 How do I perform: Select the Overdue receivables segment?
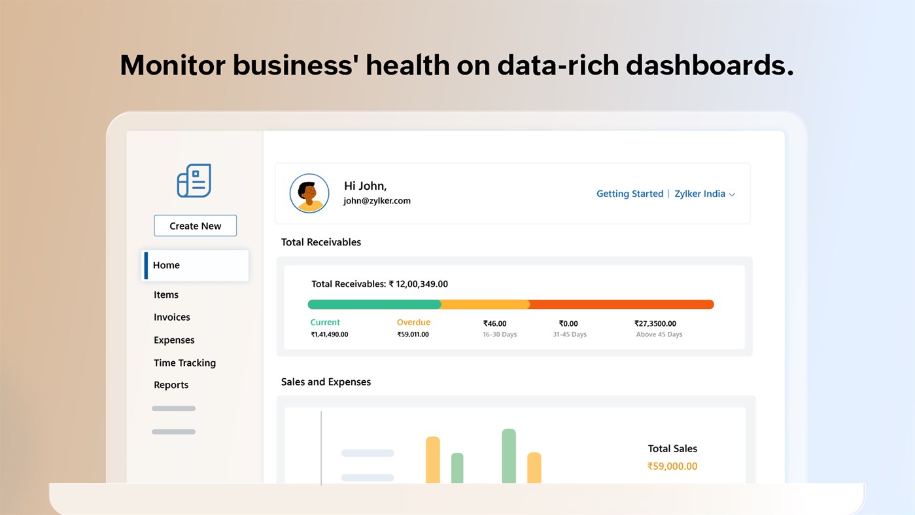click(x=413, y=322)
